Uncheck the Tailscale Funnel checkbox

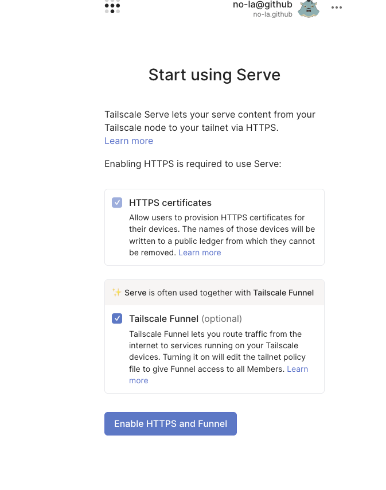117,318
